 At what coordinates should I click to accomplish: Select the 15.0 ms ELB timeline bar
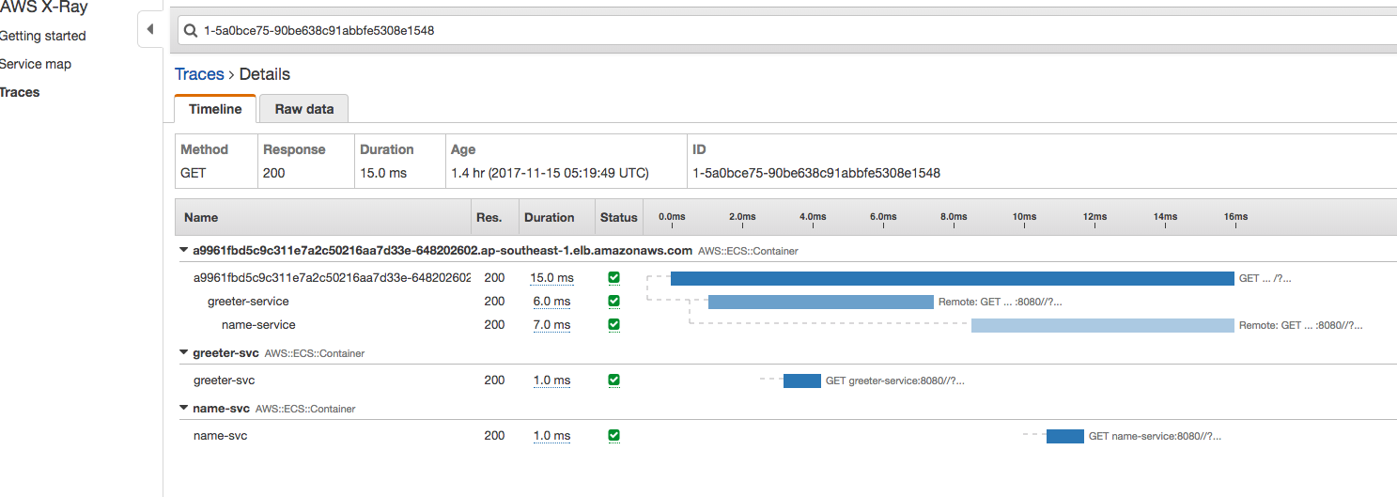[953, 278]
